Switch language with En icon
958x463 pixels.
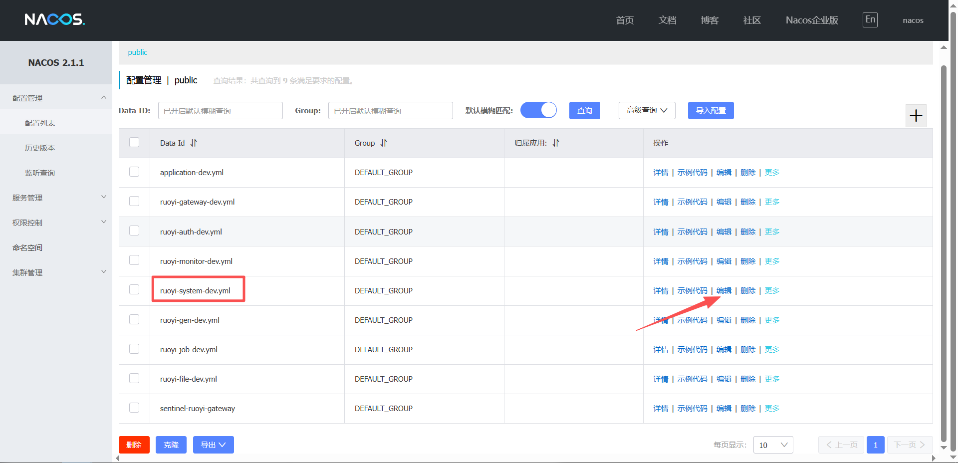870,19
